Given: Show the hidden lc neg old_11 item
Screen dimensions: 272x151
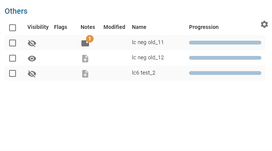Looking at the screenshot, I should [32, 43].
